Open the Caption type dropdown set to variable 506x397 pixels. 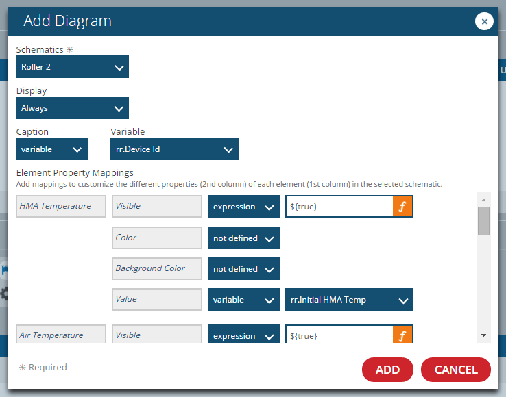coord(51,149)
